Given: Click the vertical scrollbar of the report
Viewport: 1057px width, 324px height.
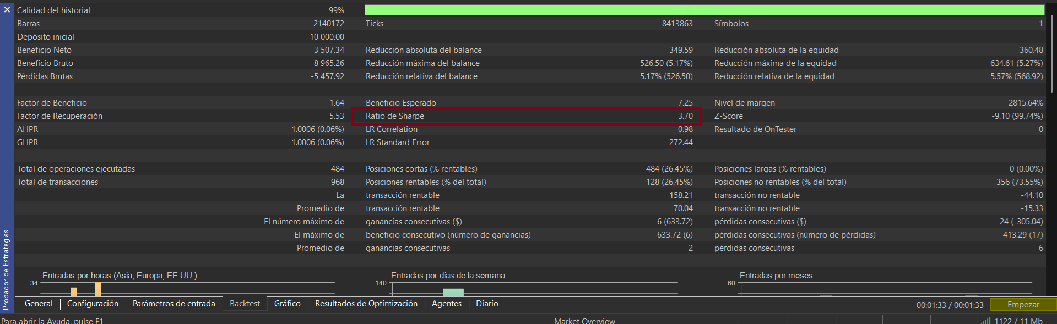Looking at the screenshot, I should click(1053, 54).
